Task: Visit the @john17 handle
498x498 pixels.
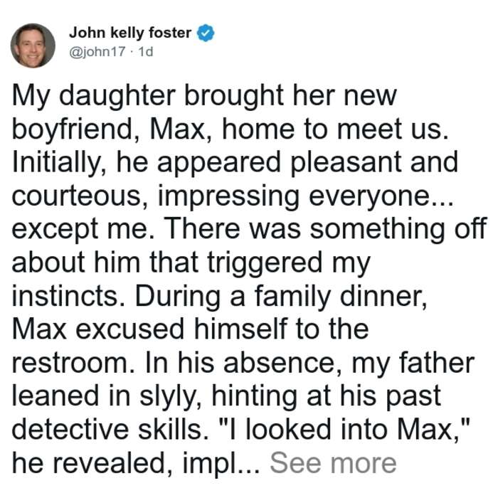Action: [97, 51]
